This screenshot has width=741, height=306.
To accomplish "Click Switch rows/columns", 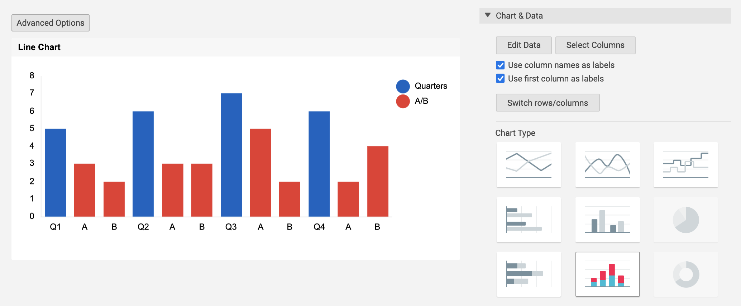I will (547, 103).
